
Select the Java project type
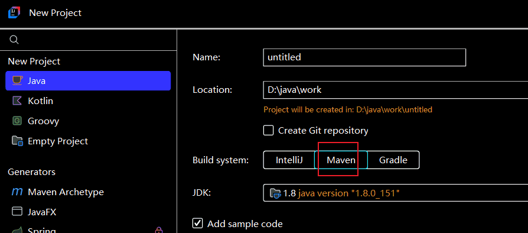88,80
